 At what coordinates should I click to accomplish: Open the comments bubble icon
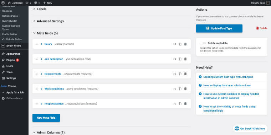pos(37,3)
